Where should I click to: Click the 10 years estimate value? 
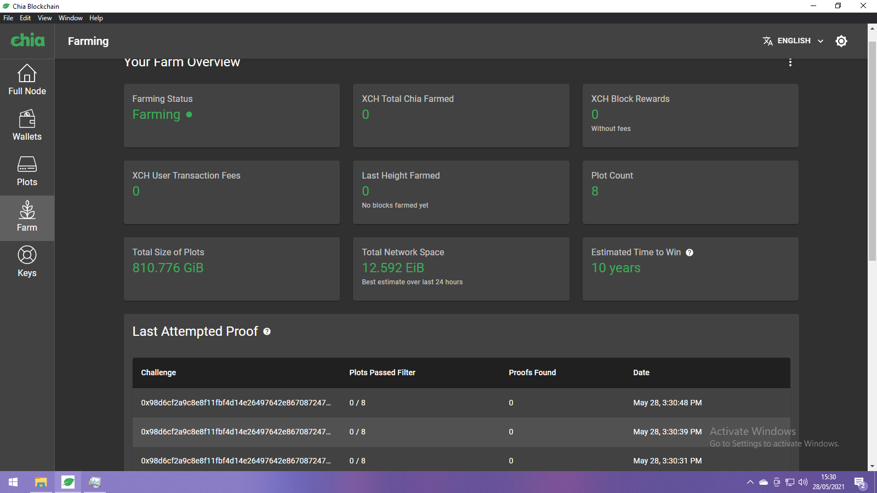click(x=616, y=268)
